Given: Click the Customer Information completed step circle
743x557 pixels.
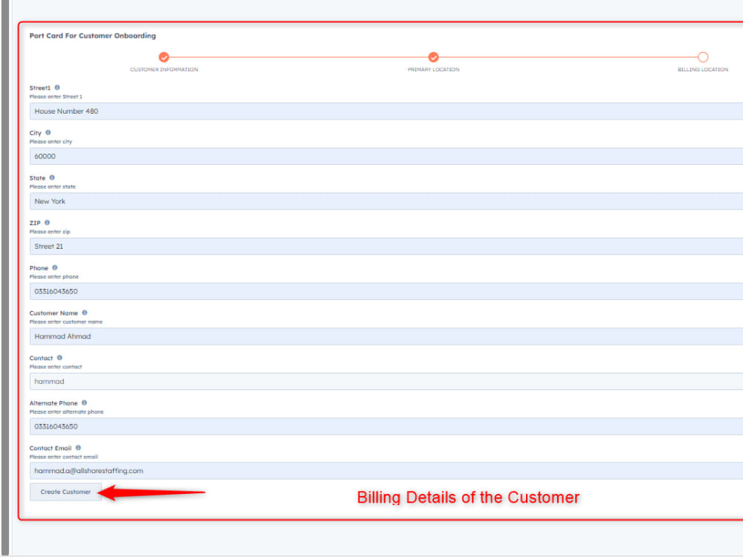Looking at the screenshot, I should click(163, 56).
